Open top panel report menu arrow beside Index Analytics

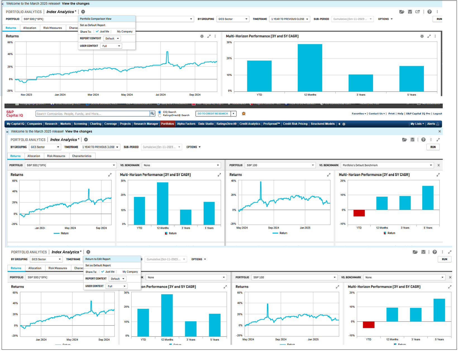(x=83, y=12)
